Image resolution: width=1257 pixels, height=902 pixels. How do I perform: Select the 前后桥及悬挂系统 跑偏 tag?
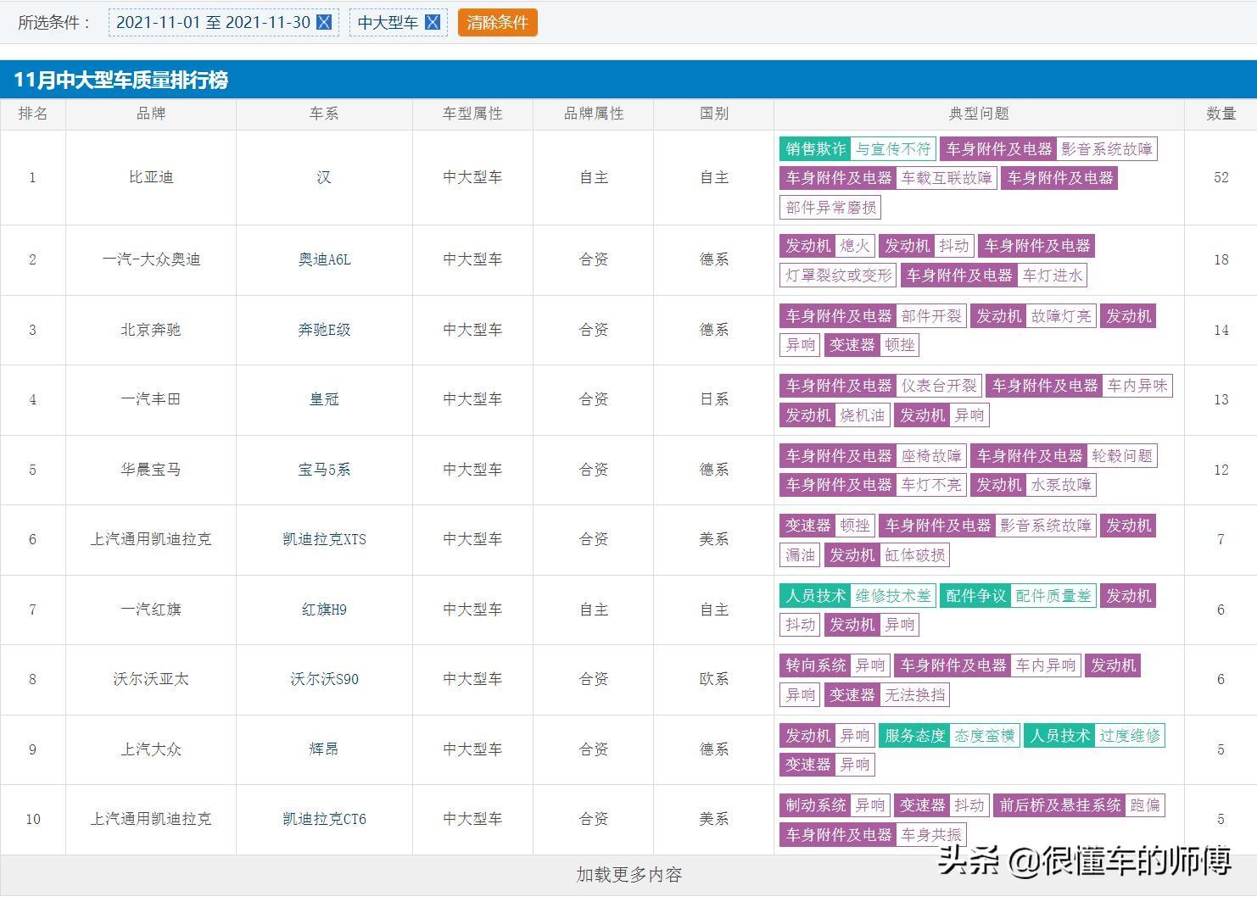point(1079,805)
